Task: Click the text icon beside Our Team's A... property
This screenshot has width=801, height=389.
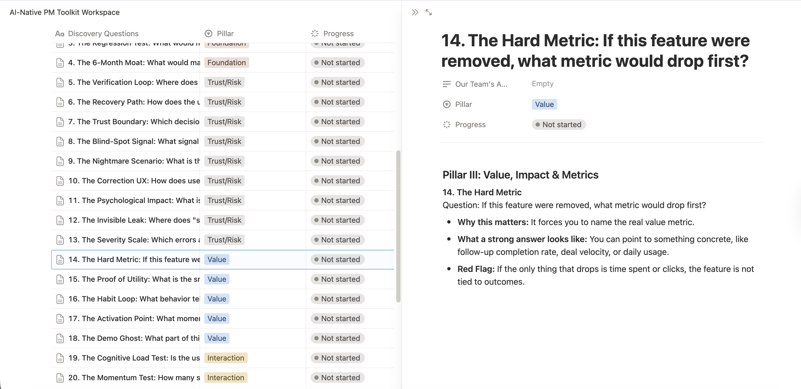Action: (447, 84)
